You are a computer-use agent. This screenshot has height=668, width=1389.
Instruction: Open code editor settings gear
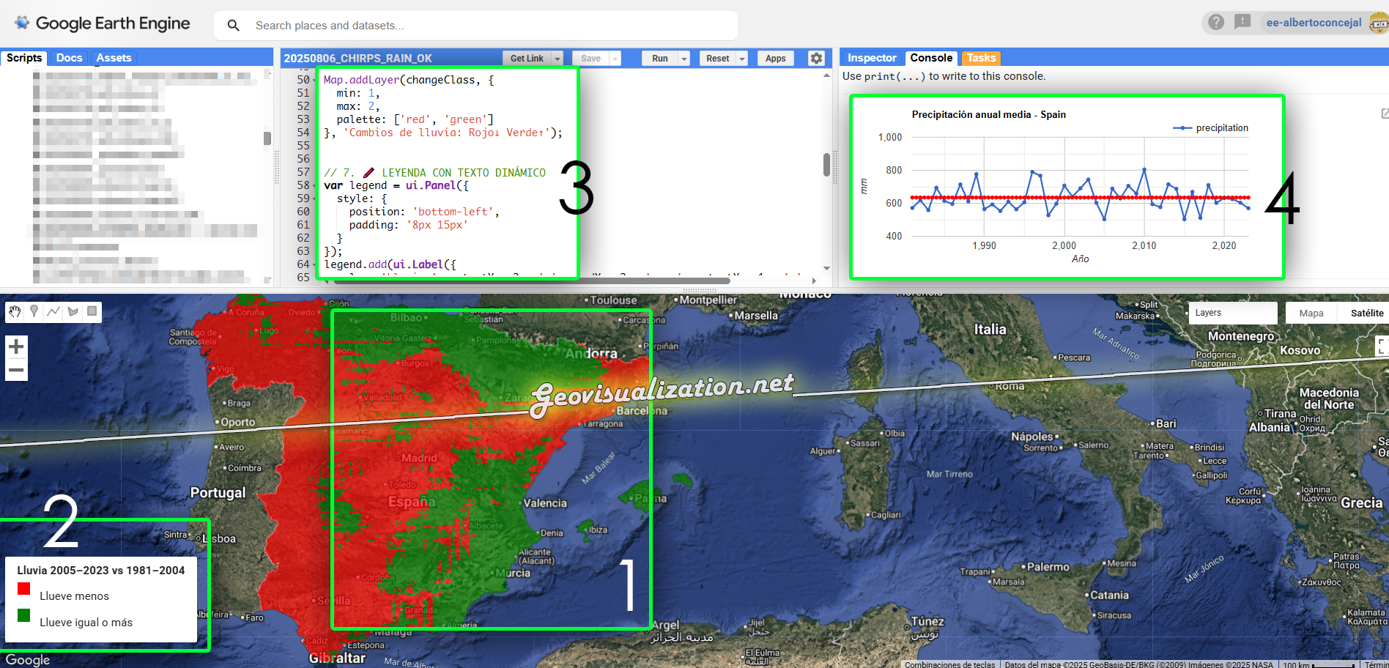click(816, 58)
